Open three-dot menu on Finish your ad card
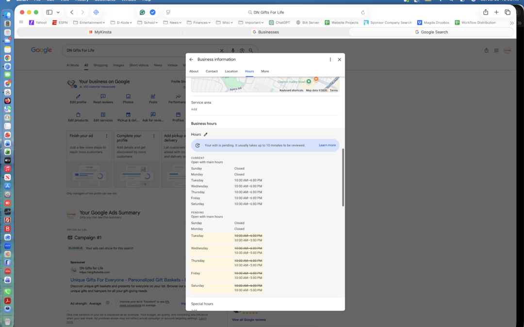The height and width of the screenshot is (327, 524). (107, 136)
